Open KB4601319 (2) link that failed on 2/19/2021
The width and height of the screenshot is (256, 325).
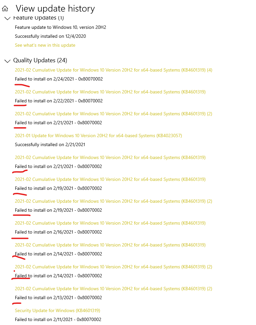pyautogui.click(x=114, y=201)
